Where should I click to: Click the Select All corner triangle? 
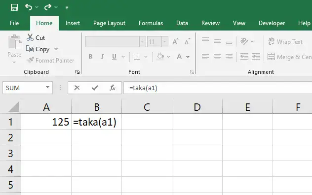coord(14,107)
